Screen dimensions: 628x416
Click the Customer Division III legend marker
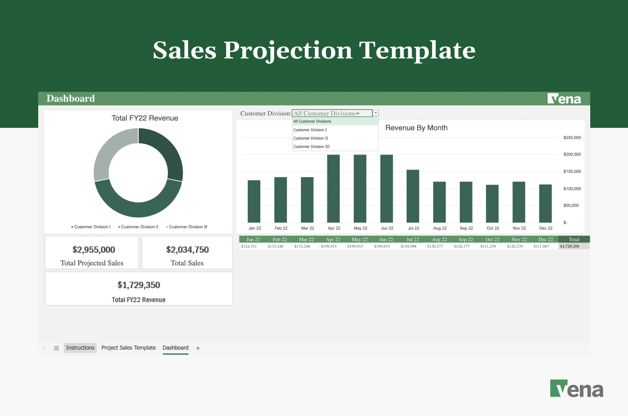point(168,227)
